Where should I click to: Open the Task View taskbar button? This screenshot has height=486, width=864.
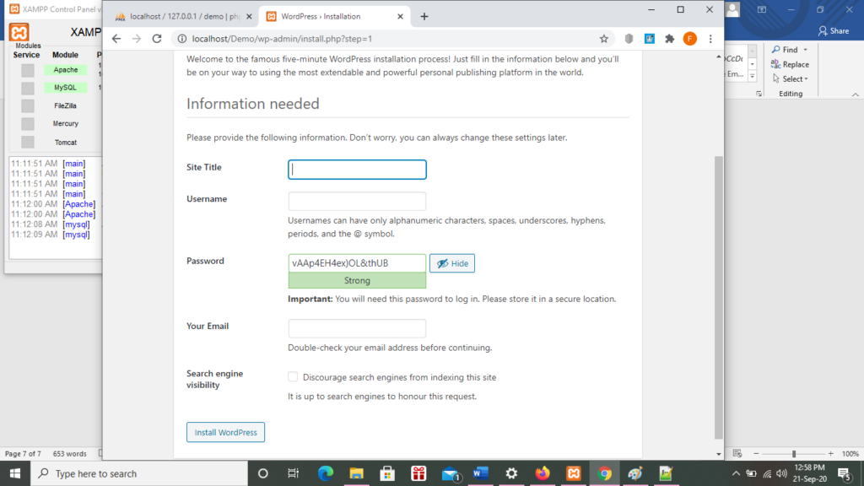click(293, 473)
